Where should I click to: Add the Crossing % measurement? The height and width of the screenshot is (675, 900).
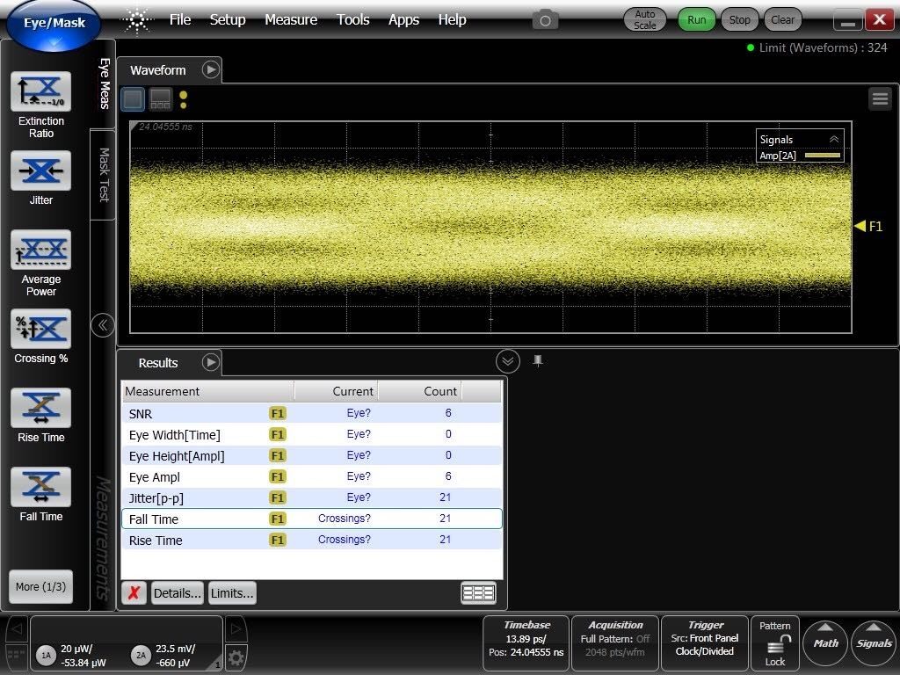[40, 329]
